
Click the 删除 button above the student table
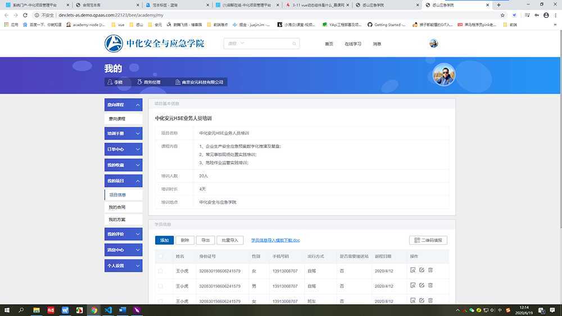[x=185, y=240]
